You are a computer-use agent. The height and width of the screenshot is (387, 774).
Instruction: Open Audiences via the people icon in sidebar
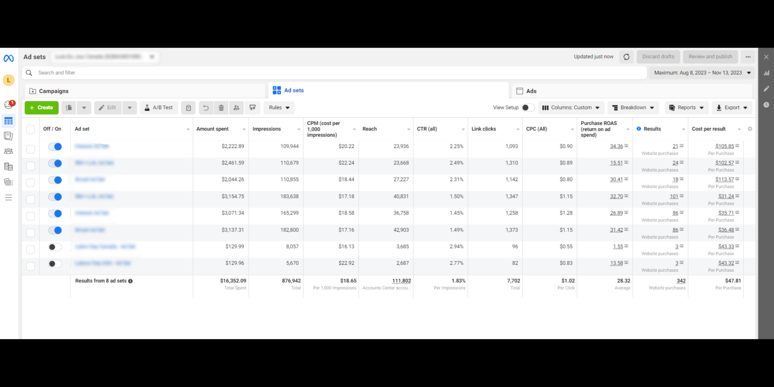pyautogui.click(x=8, y=151)
